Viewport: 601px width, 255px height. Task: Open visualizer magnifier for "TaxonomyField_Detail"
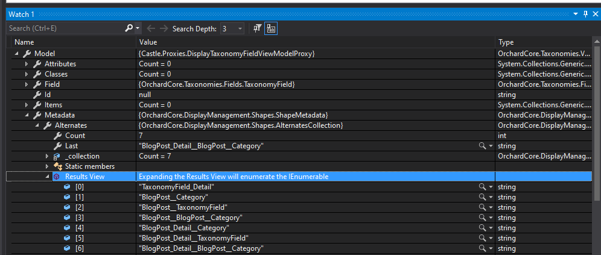pos(482,187)
